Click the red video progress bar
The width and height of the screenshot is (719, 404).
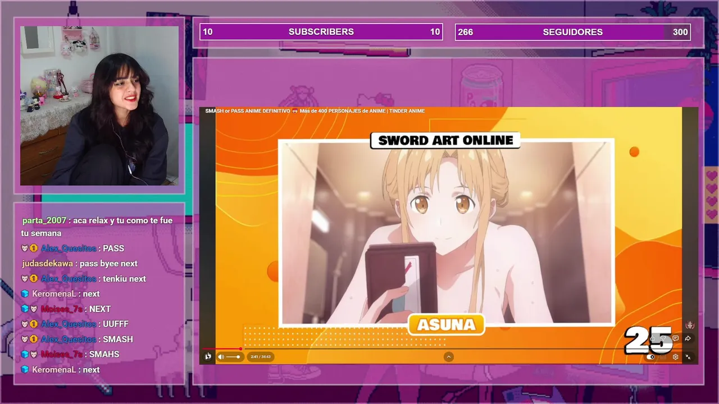[x=222, y=349]
